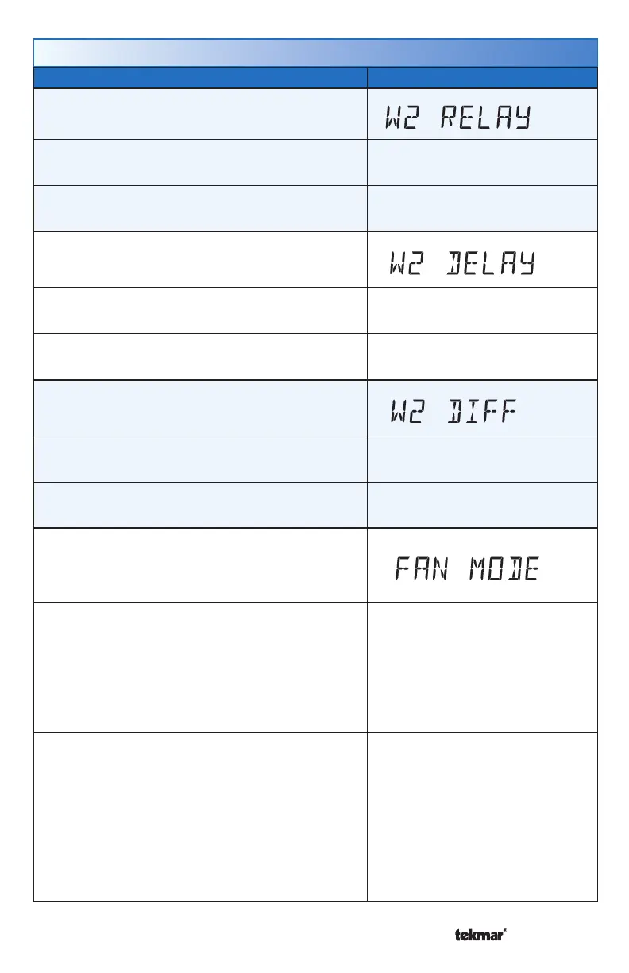Screen dimensions: 629x973
Task: Click the empty cell directly below W2 RELAY
Action: [482, 162]
